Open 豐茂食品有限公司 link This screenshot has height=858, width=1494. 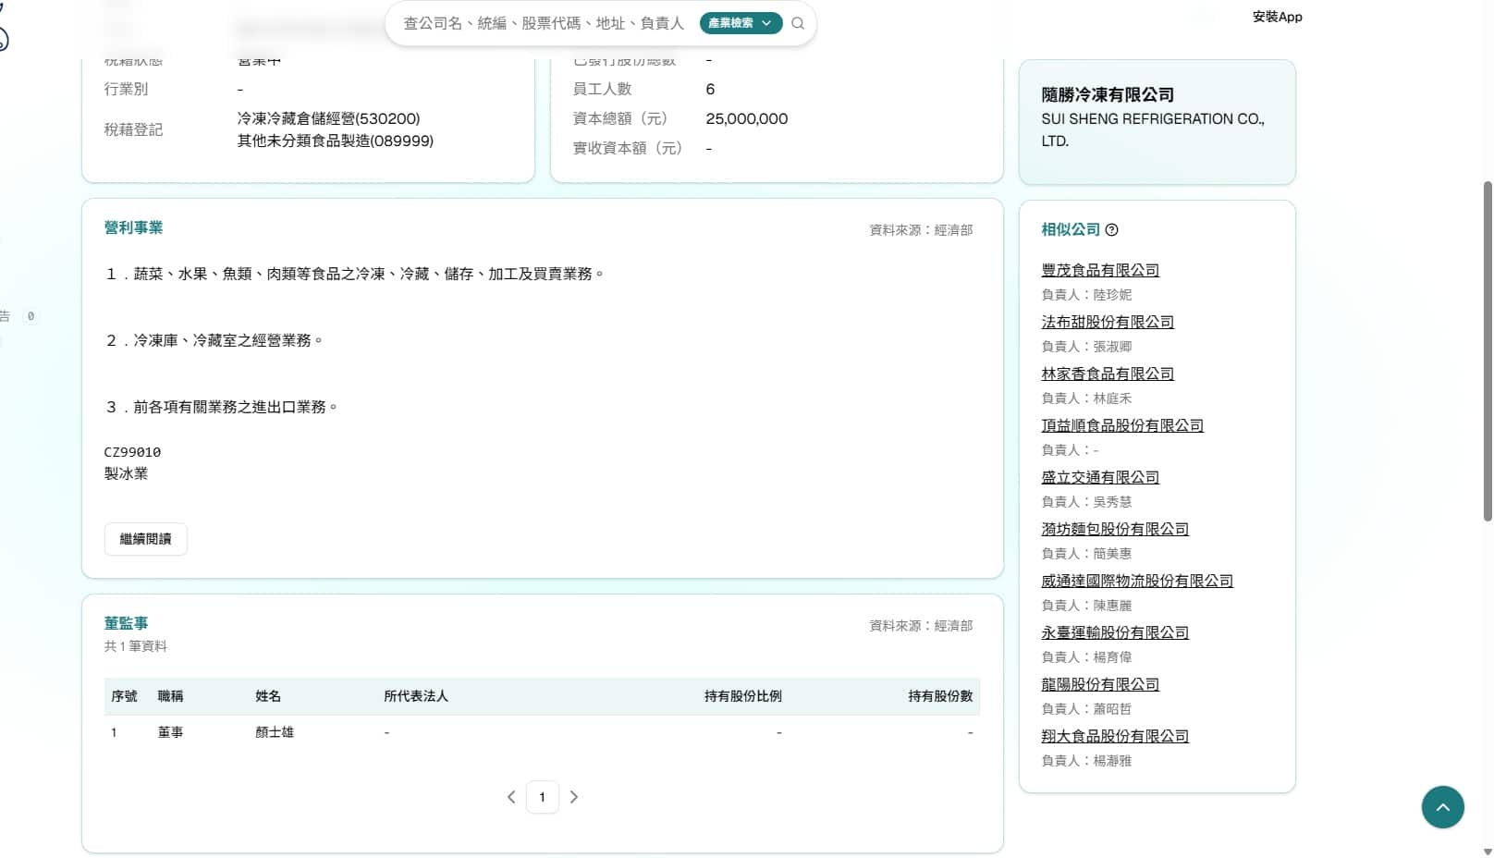[x=1100, y=270]
